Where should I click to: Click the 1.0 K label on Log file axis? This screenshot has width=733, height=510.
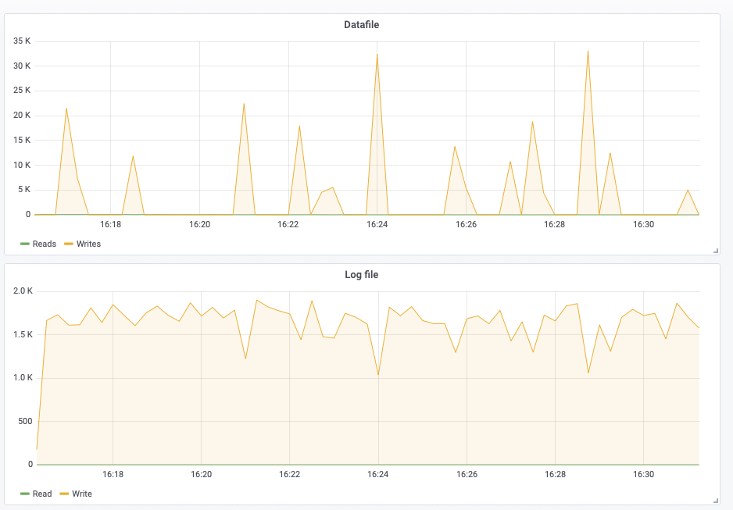point(23,377)
